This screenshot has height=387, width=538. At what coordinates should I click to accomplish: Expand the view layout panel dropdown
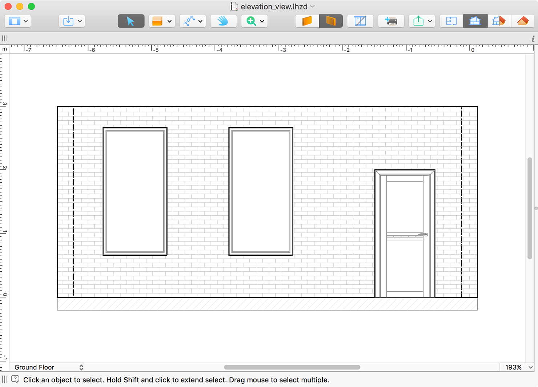click(x=25, y=21)
